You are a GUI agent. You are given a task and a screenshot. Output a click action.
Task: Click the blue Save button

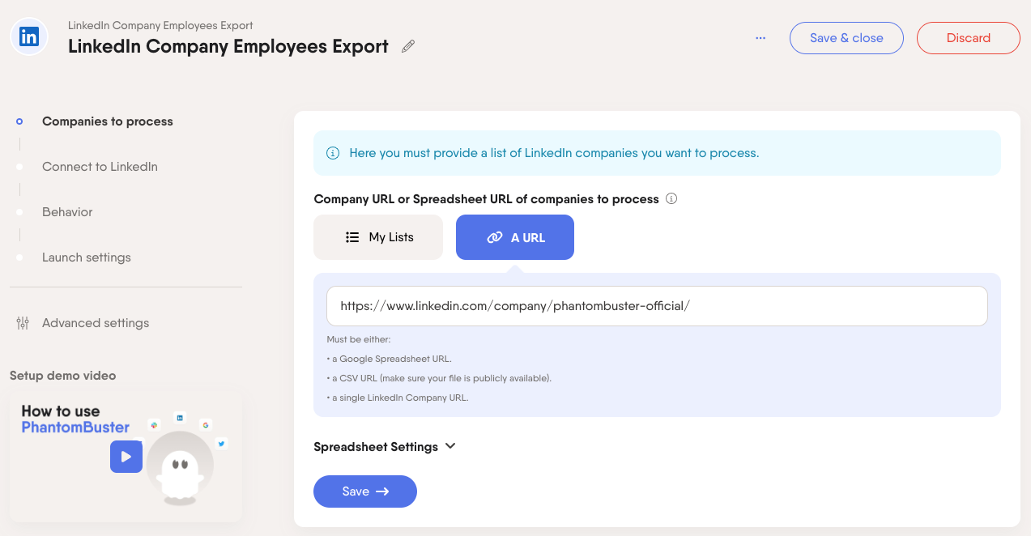(x=365, y=491)
